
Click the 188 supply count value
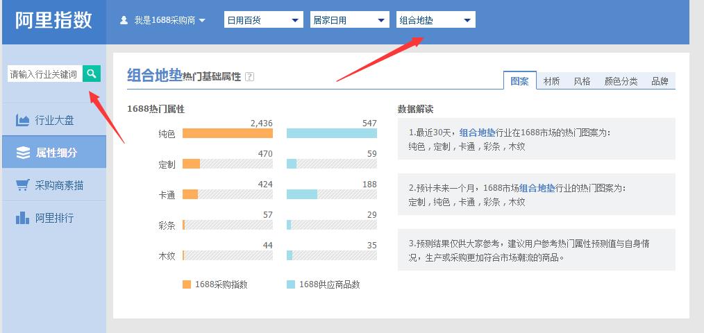click(x=369, y=185)
